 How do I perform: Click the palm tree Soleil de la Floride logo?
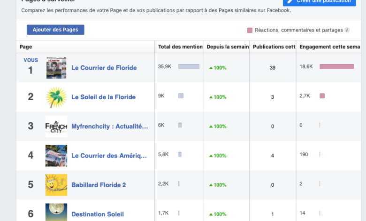[56, 97]
